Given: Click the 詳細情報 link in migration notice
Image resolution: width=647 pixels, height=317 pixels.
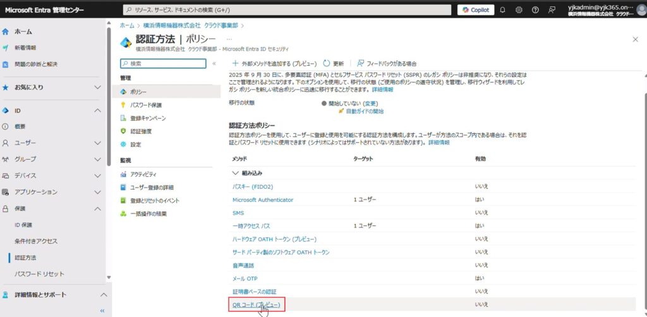Looking at the screenshot, I should tap(382, 89).
